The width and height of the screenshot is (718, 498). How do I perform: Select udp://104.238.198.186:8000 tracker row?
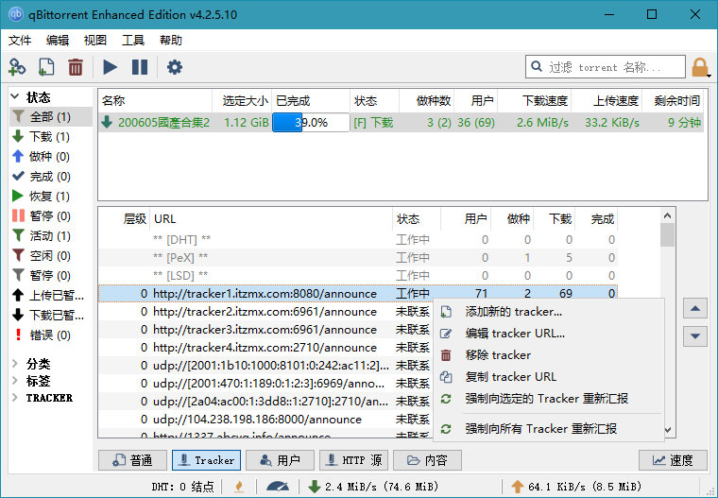(265, 420)
